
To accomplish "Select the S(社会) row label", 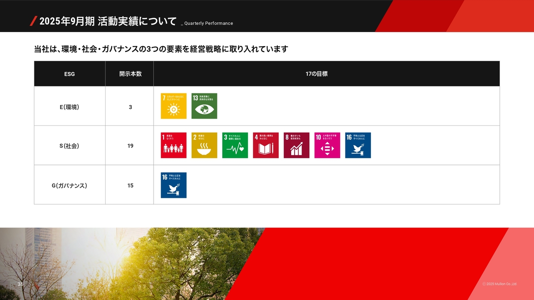I will coord(70,146).
